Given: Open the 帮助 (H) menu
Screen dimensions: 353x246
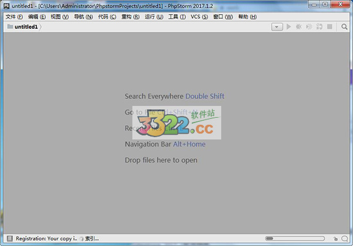Looking at the screenshot, I should pos(247,16).
